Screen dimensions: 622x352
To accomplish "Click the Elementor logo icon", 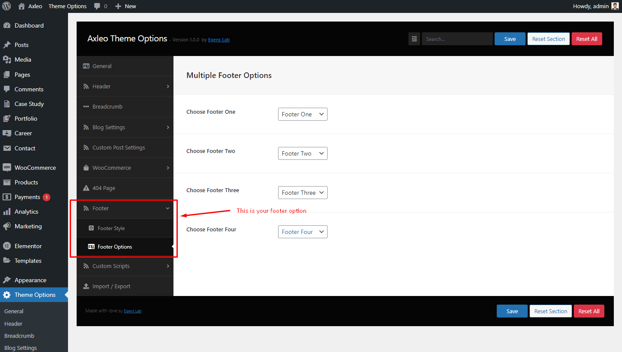I will 6,246.
